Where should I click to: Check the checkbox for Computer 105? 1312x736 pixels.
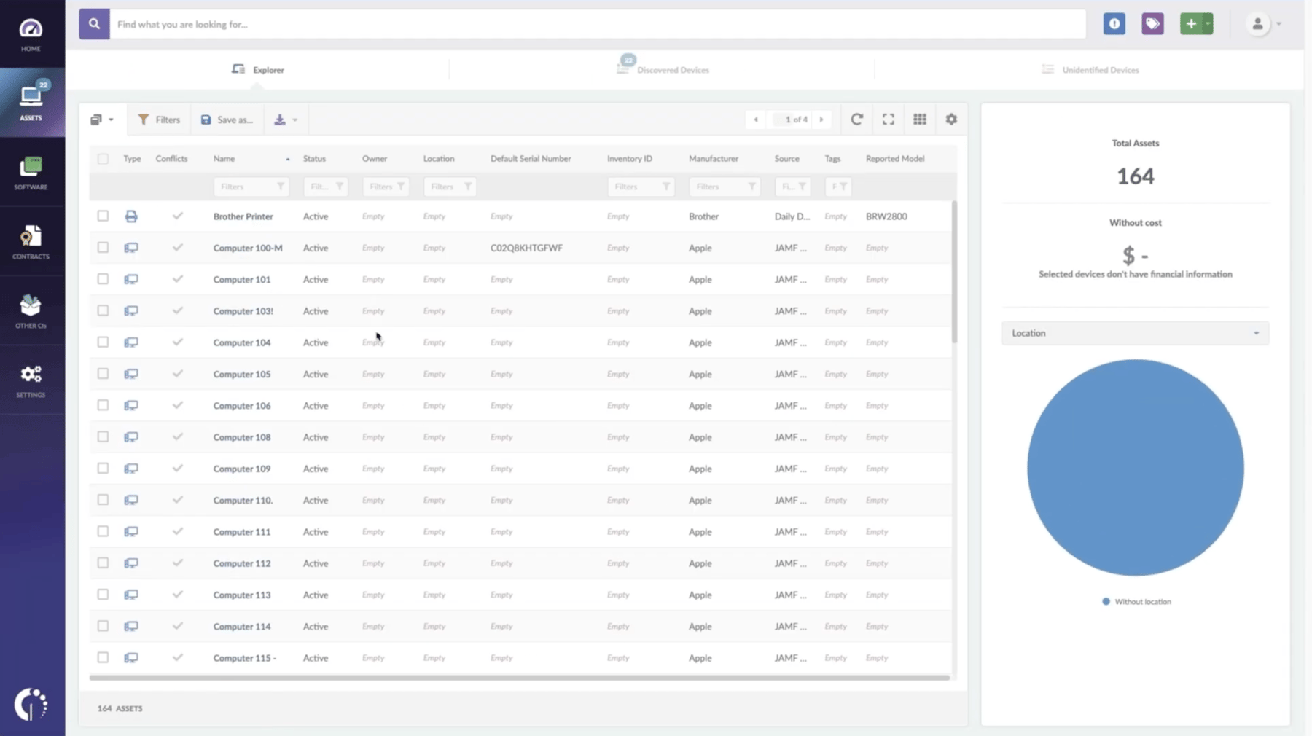tap(102, 373)
